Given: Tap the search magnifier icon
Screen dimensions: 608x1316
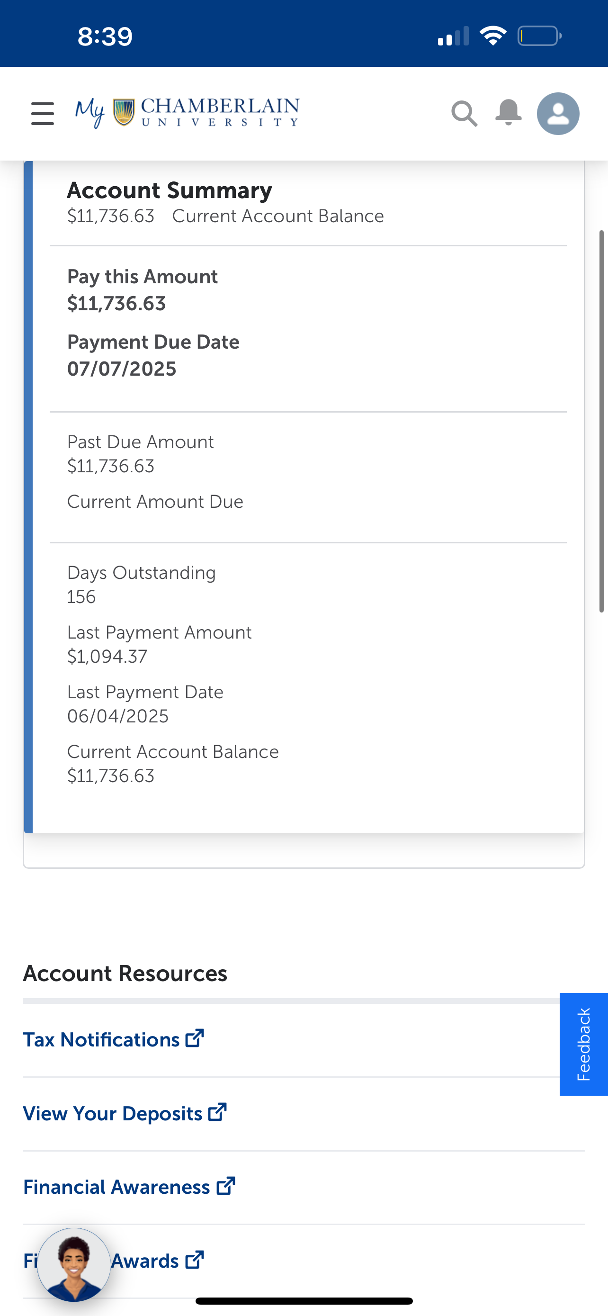Looking at the screenshot, I should pyautogui.click(x=464, y=113).
